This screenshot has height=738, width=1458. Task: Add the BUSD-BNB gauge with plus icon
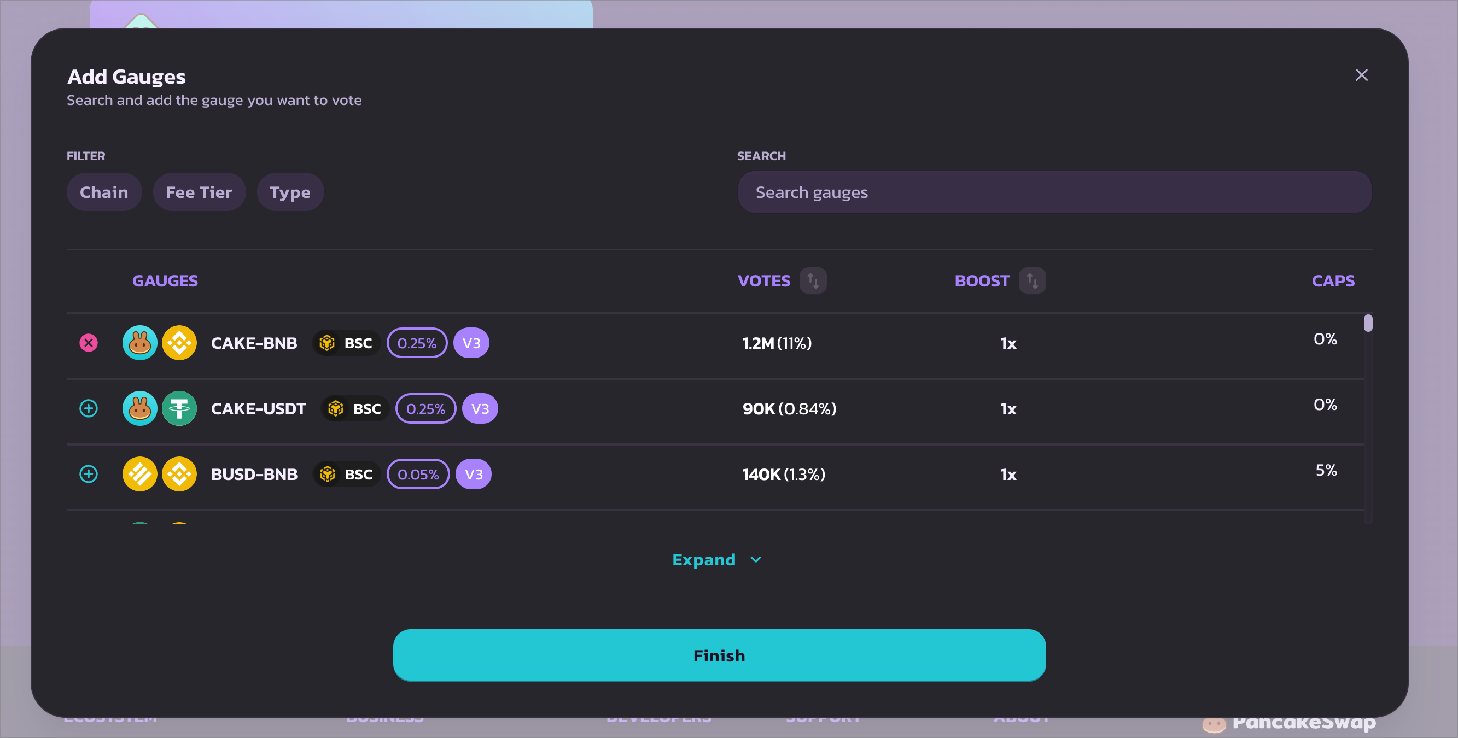coord(88,475)
